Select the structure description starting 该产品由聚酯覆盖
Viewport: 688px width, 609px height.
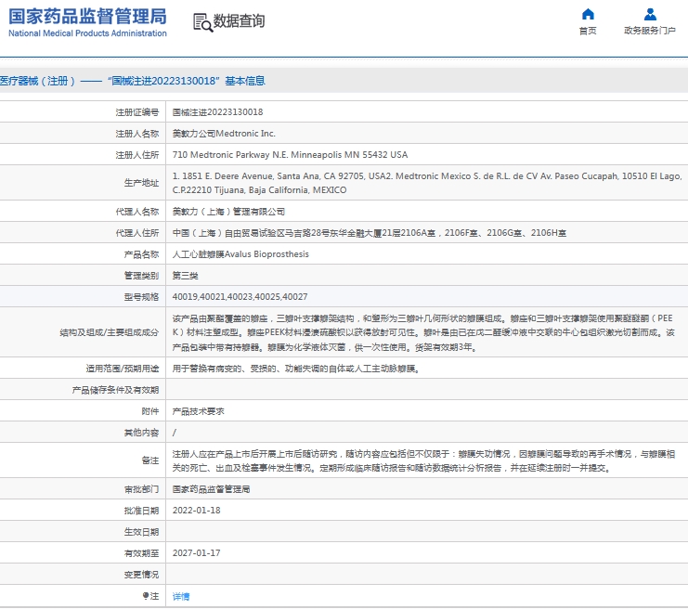click(x=423, y=332)
